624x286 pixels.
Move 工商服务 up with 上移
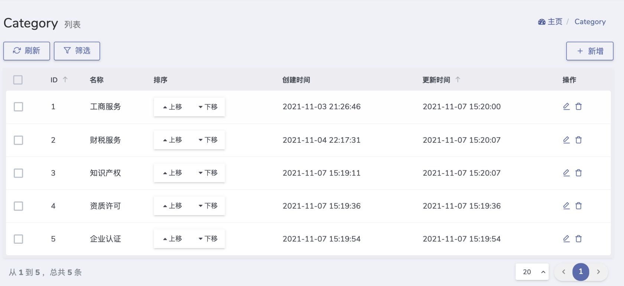pos(172,107)
